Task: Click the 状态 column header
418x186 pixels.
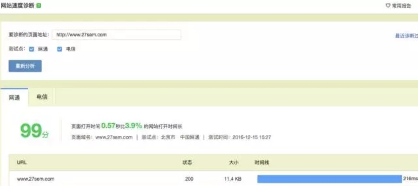Action: click(x=187, y=162)
